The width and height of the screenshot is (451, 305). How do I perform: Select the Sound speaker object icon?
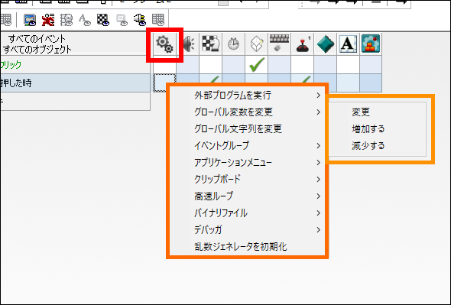pos(189,44)
